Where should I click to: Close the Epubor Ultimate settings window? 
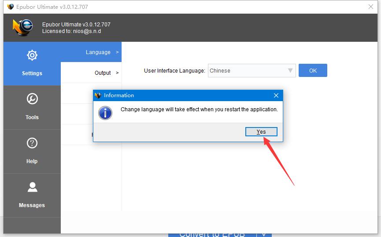pyautogui.click(x=371, y=7)
